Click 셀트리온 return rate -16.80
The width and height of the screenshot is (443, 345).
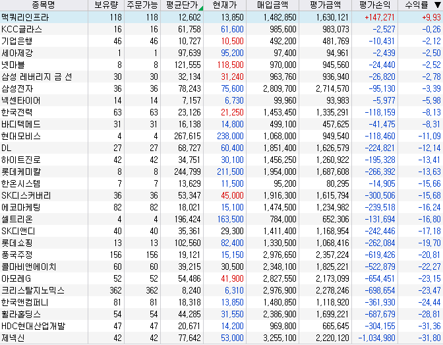pos(429,219)
